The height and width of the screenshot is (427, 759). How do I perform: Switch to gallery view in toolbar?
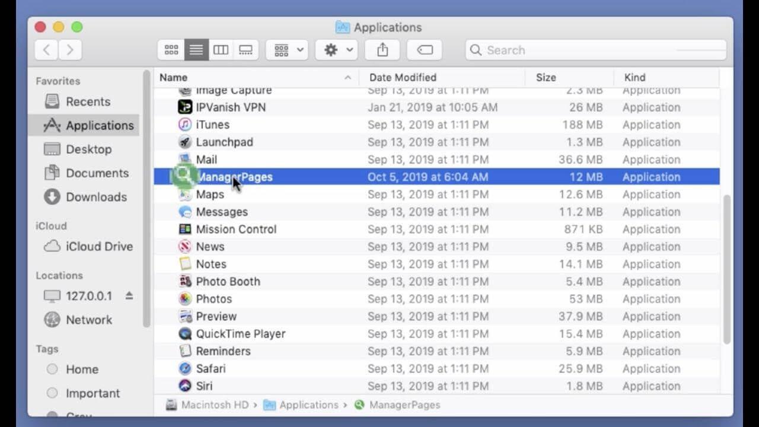[x=246, y=50]
